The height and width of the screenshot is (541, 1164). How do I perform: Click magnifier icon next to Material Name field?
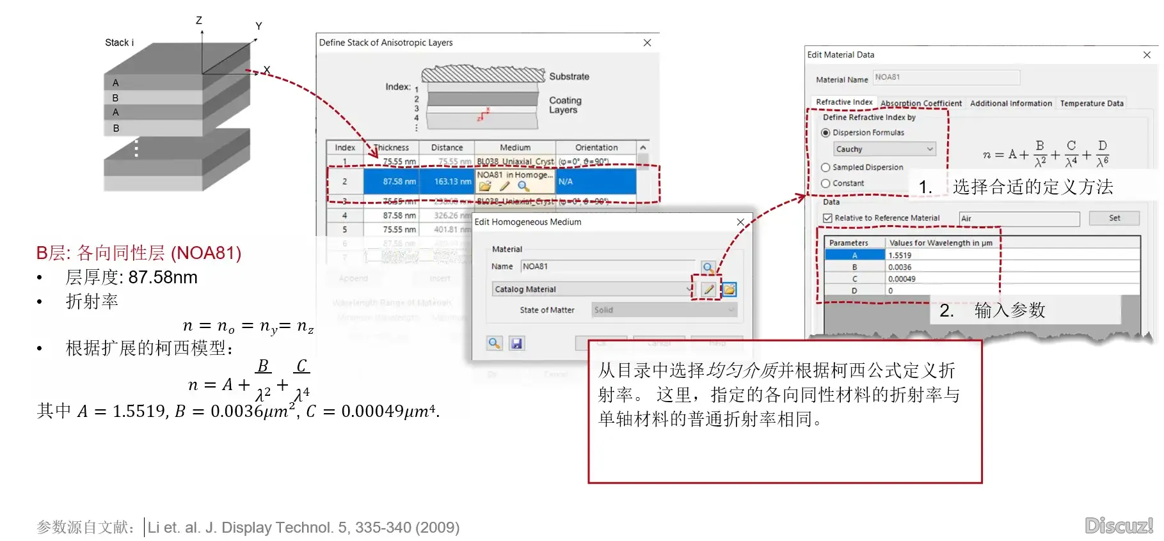tap(708, 267)
